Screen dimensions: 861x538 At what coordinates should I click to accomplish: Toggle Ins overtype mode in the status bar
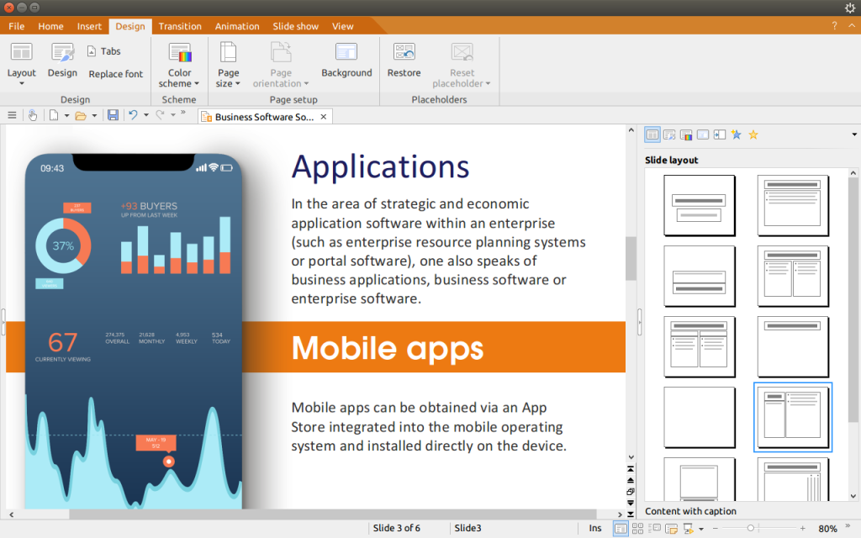595,528
